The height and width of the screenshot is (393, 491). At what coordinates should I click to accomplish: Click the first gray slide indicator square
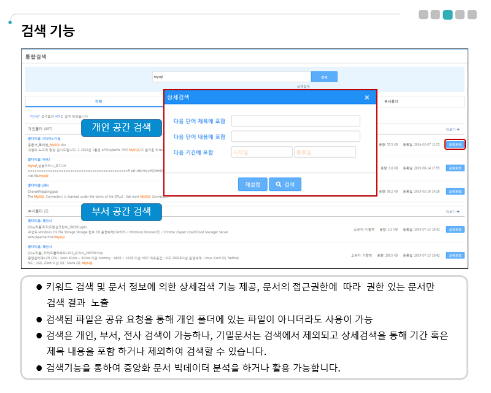[x=423, y=15]
